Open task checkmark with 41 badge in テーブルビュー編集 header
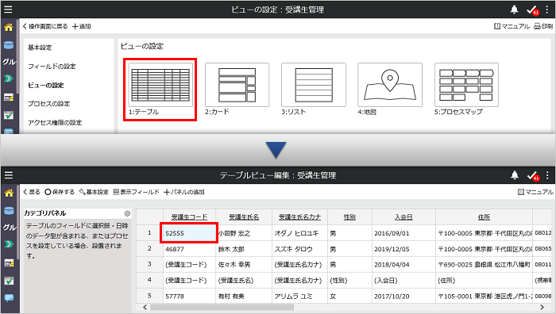The height and width of the screenshot is (314, 556). pos(533,175)
